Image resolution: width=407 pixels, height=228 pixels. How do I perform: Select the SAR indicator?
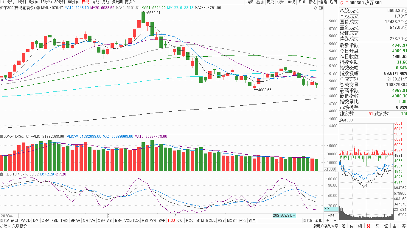[x=162, y=221]
